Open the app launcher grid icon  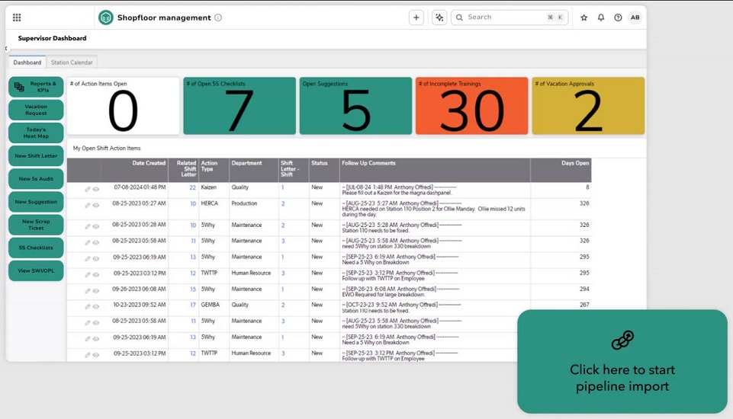[17, 18]
